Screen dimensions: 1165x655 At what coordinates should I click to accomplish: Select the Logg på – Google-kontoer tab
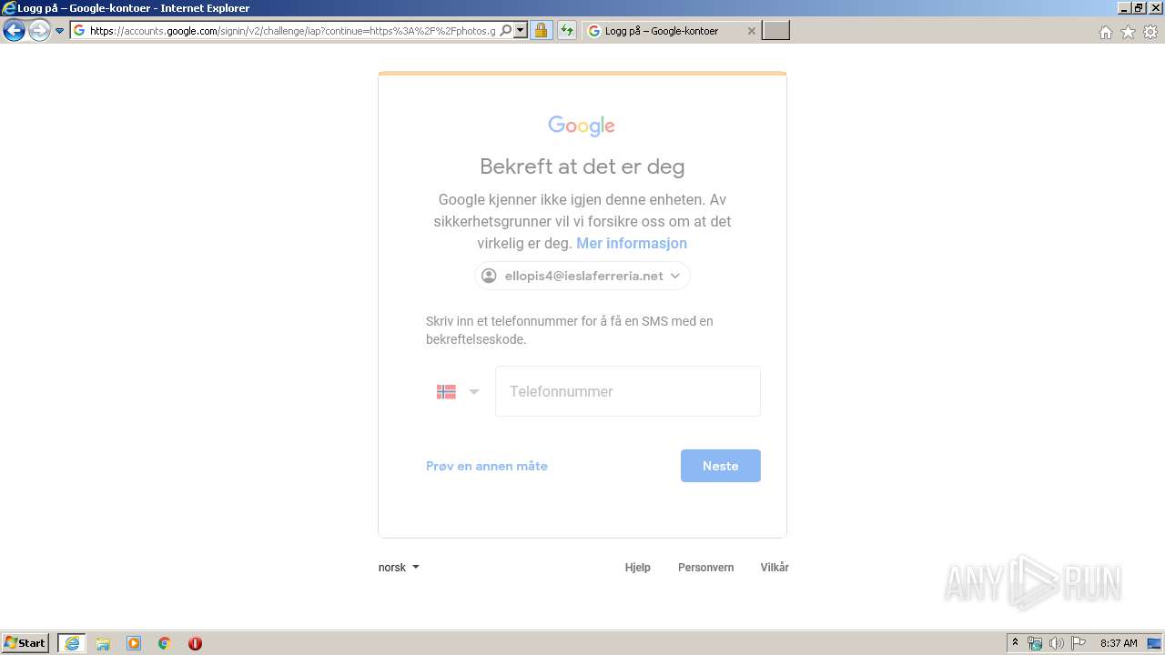click(x=671, y=31)
